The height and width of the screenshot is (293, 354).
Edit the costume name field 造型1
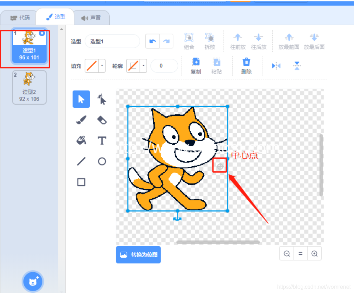tap(112, 41)
